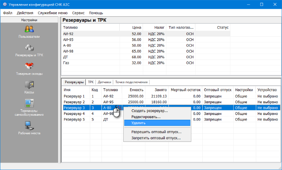The image size is (282, 170).
Task: Choose Разрешить оптовый отпуск... option
Action: 156,132
